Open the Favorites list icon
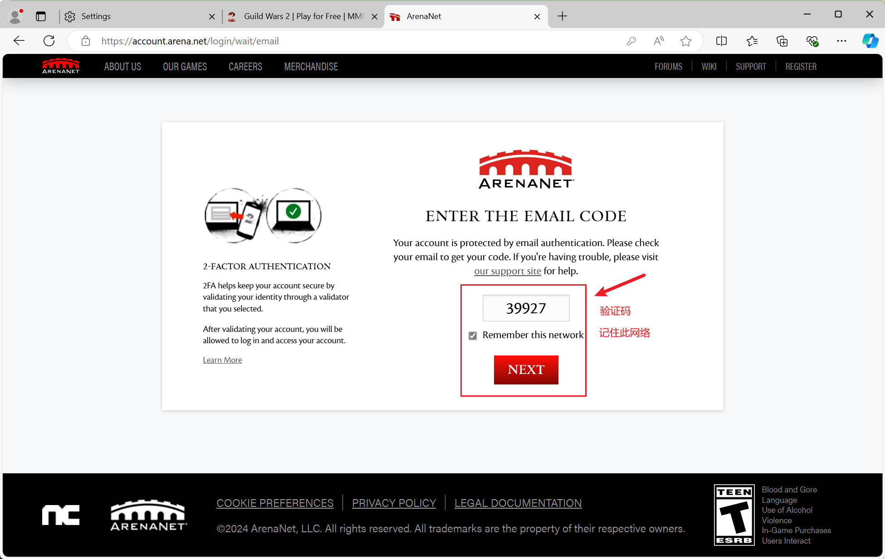Screen dimensions: 885x559 pyautogui.click(x=752, y=41)
